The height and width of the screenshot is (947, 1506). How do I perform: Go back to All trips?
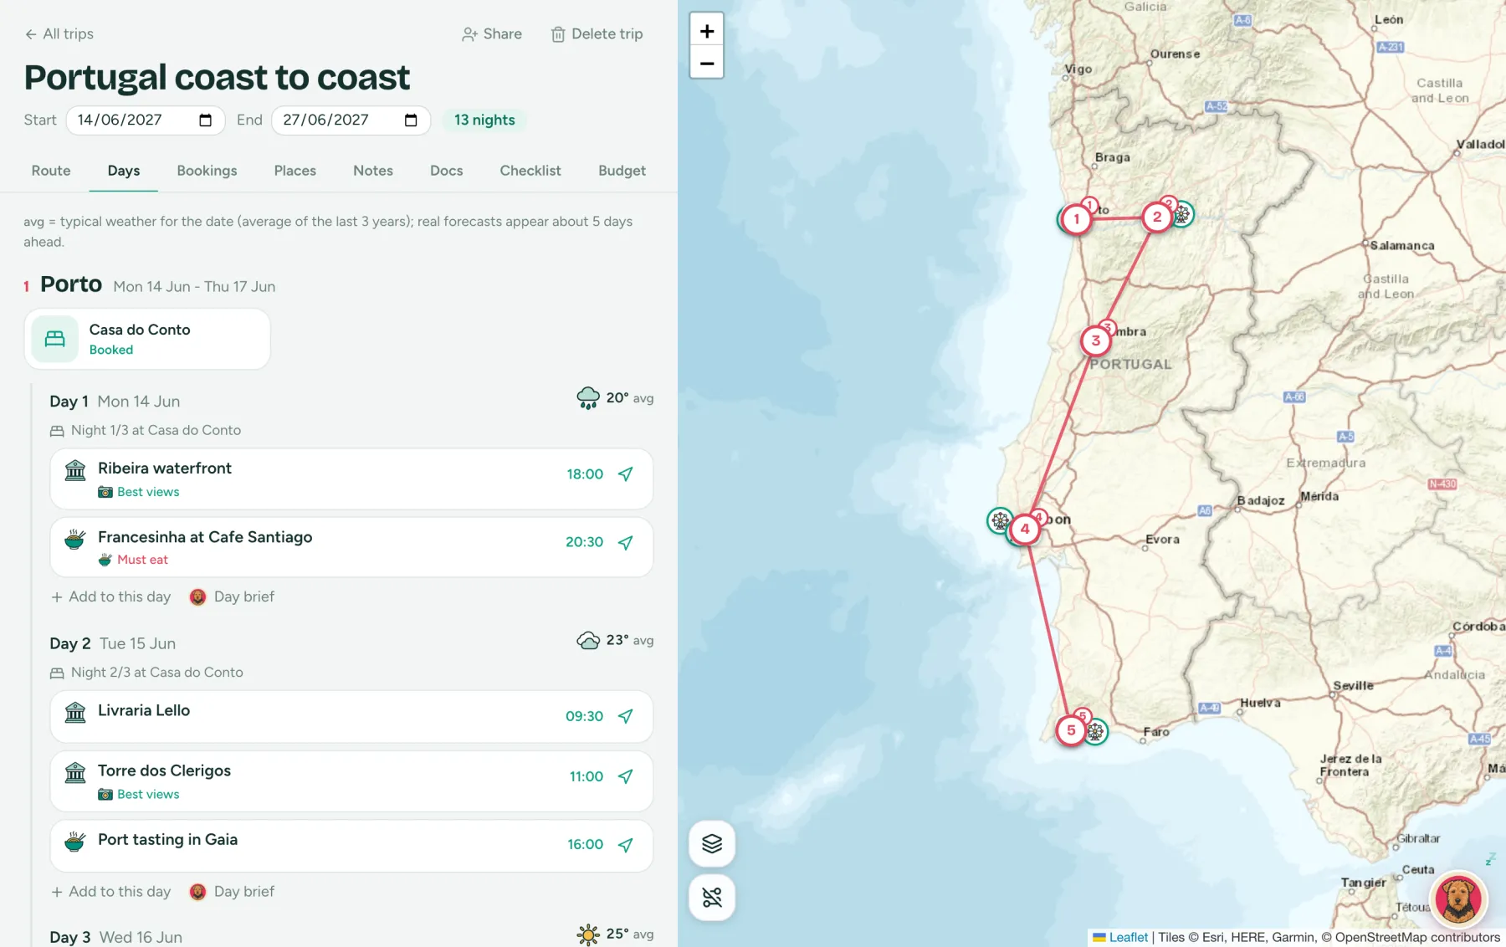[x=59, y=34]
